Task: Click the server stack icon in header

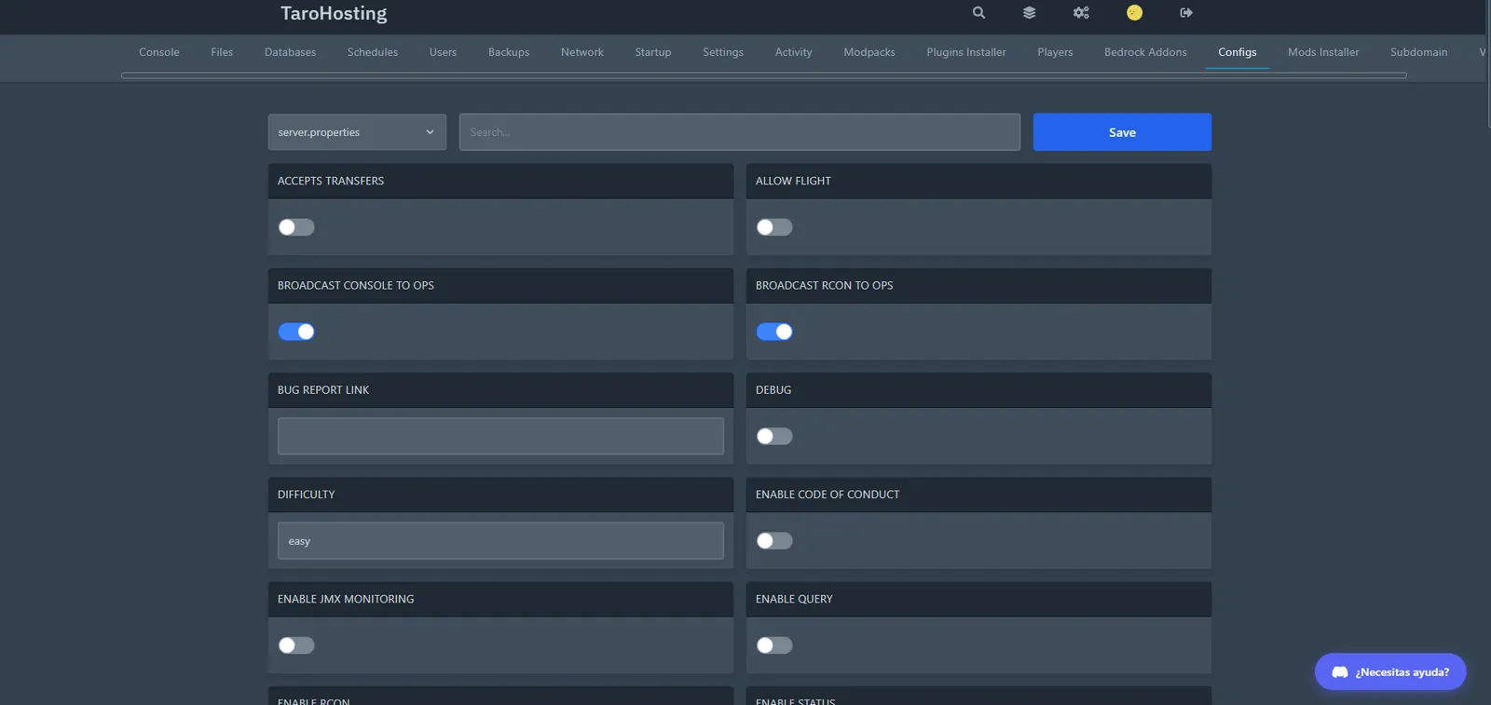Action: click(x=1029, y=13)
